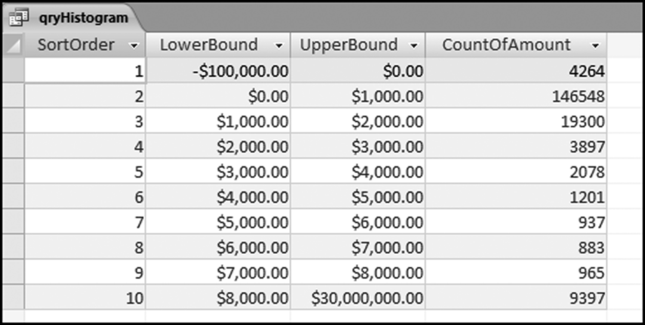Screen dimensions: 645x325
Task: Open the CountOfAmount column dropdown
Action: coord(595,46)
